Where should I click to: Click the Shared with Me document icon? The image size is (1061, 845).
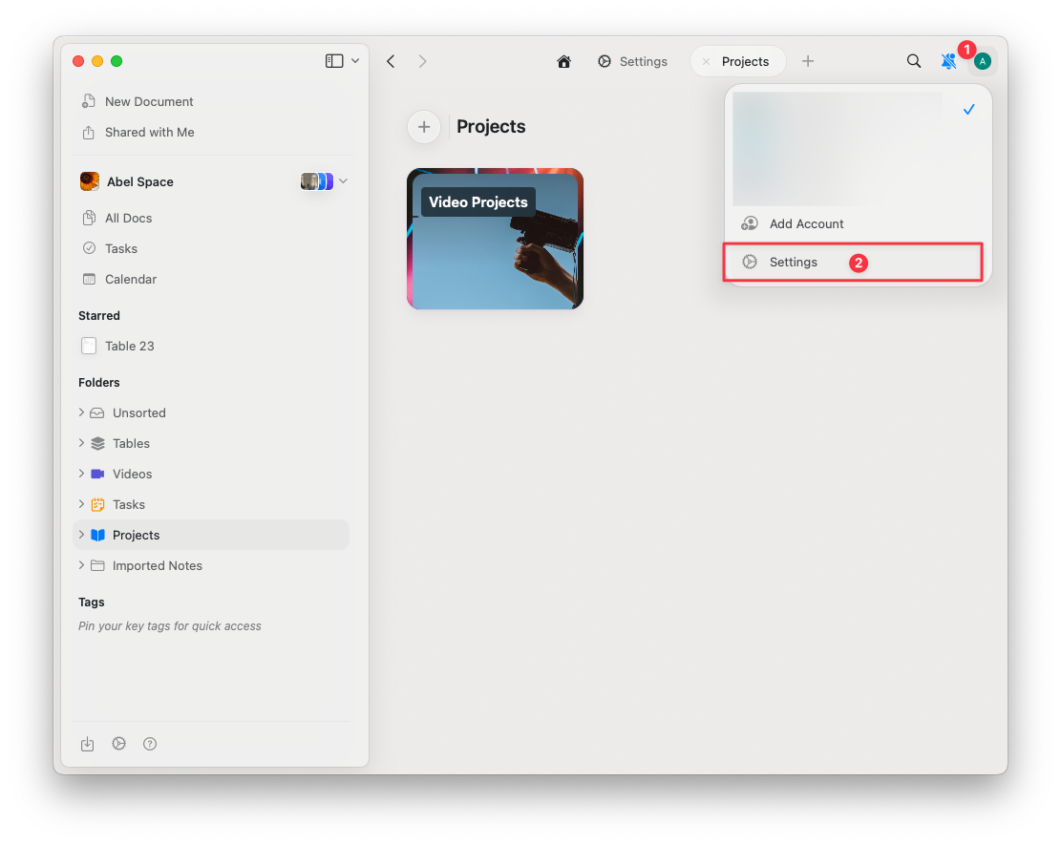click(x=87, y=132)
